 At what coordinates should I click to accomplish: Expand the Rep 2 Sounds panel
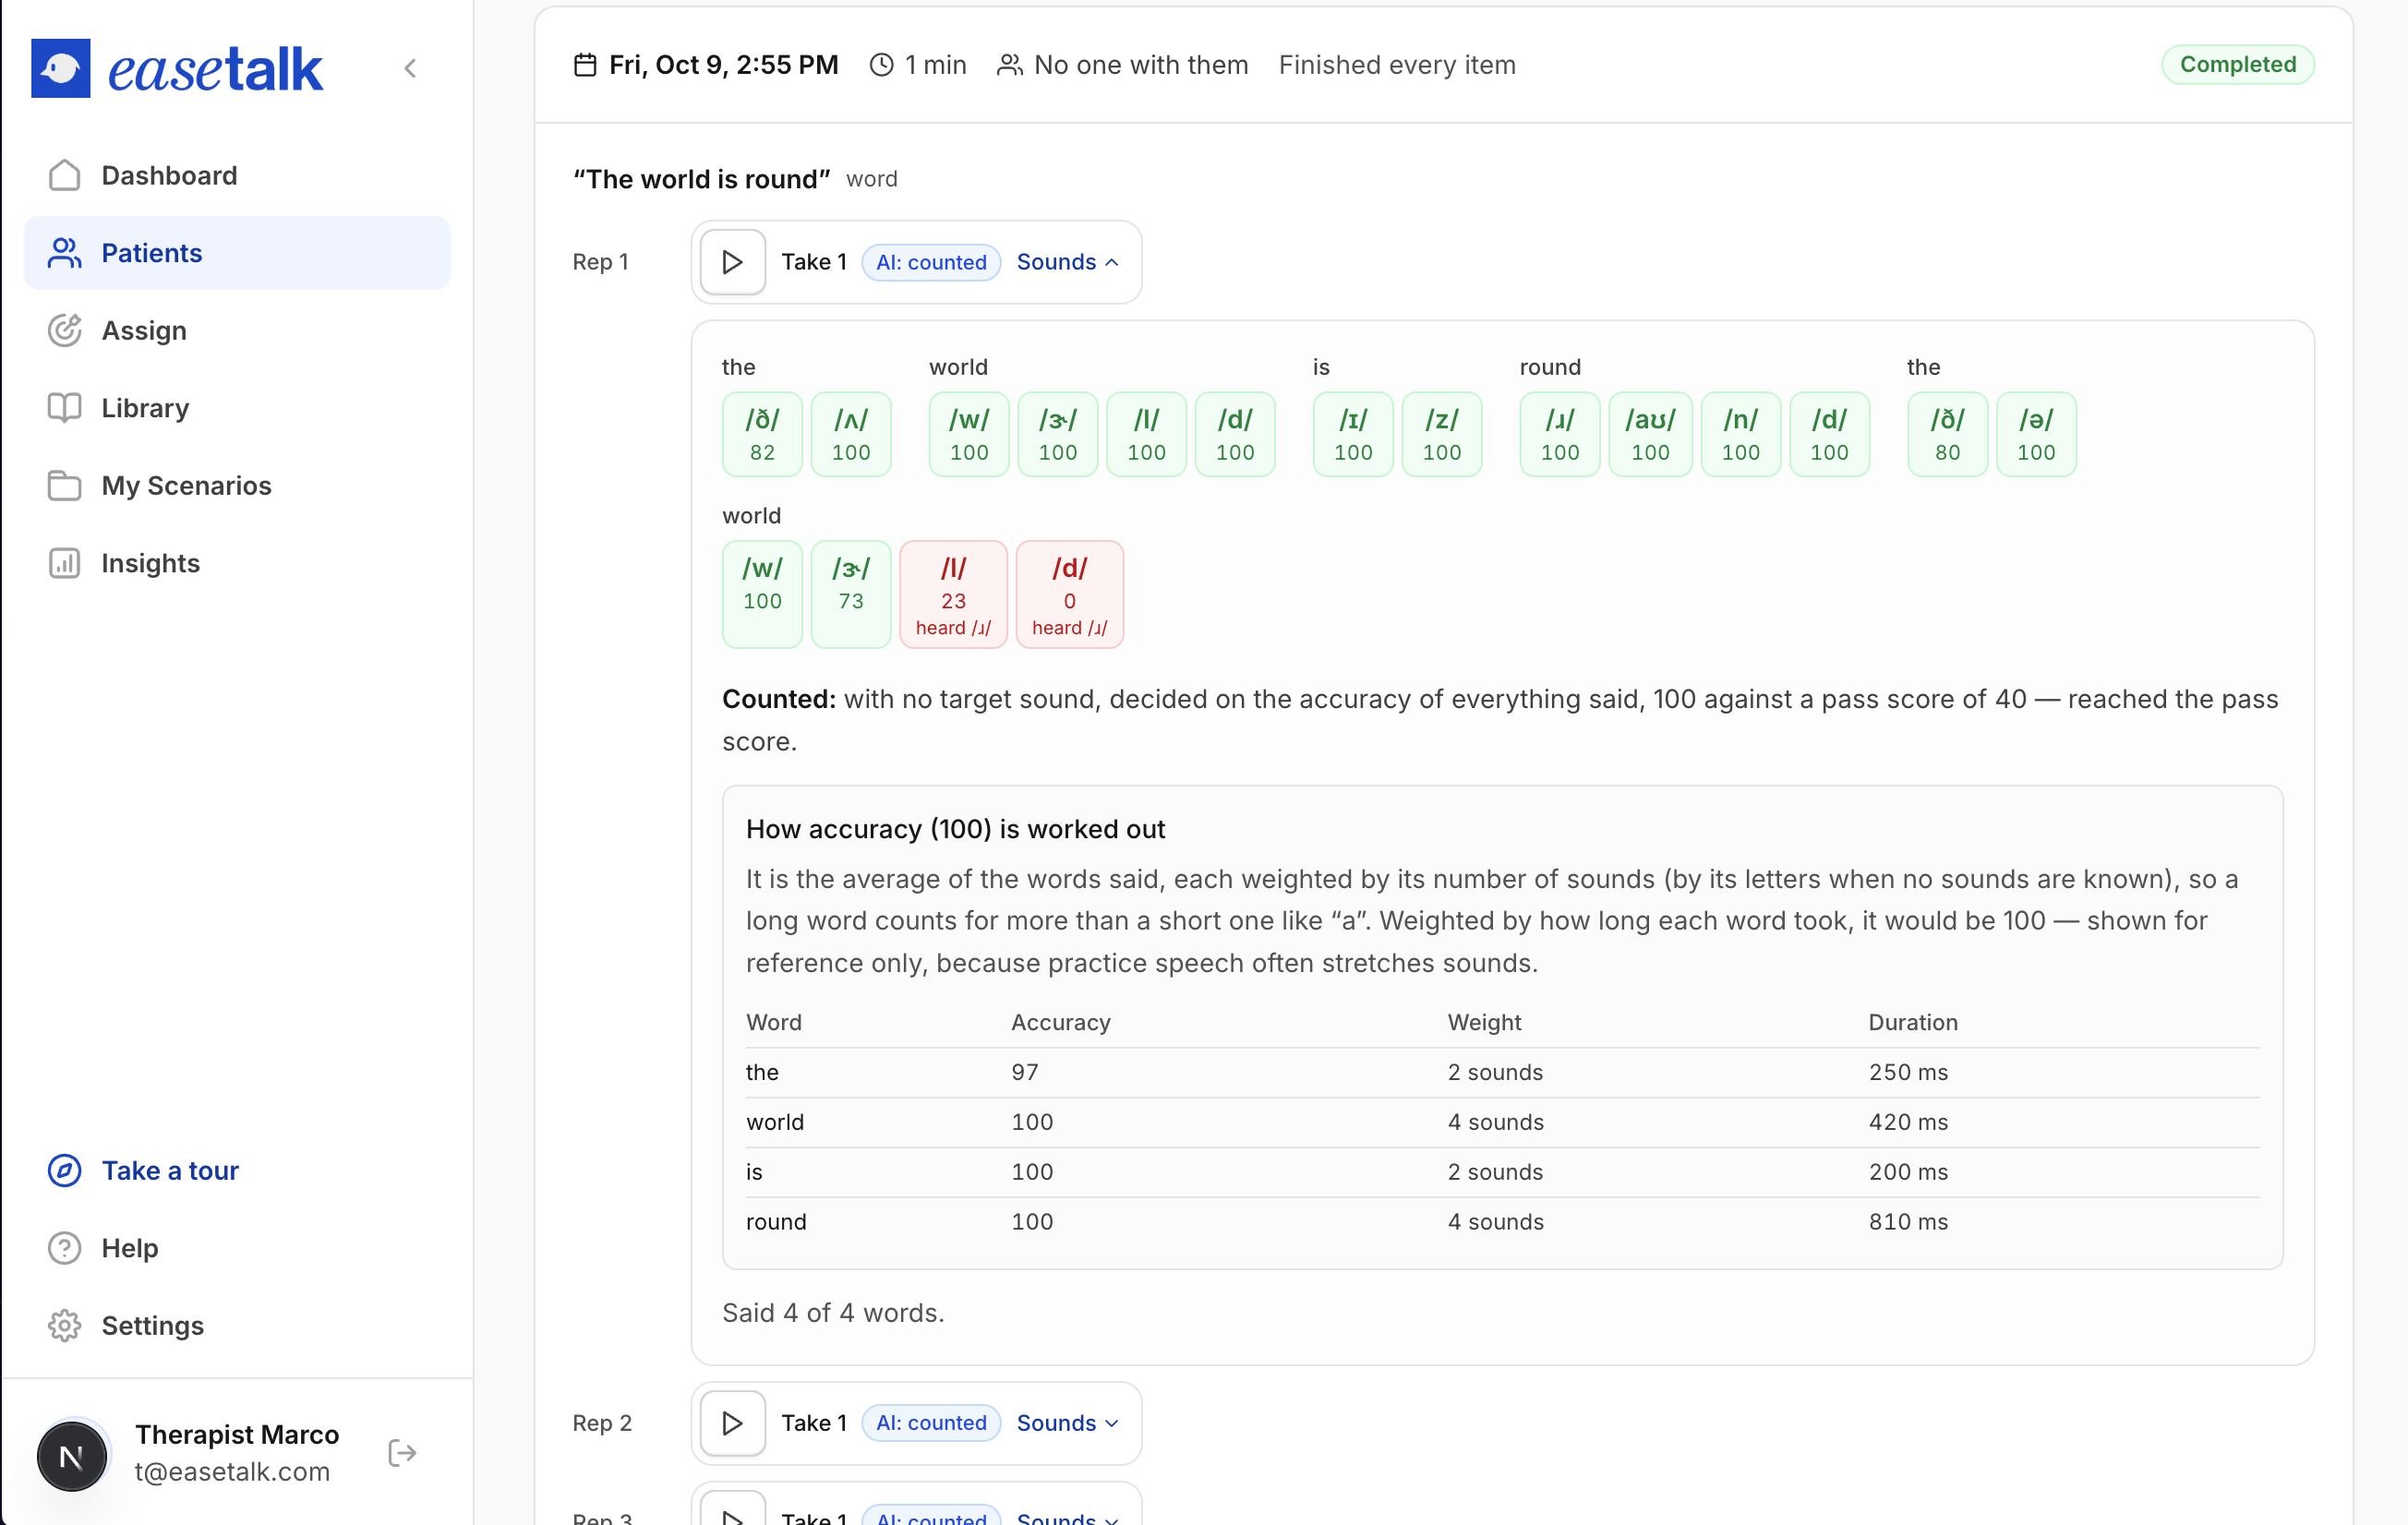[x=1067, y=1423]
